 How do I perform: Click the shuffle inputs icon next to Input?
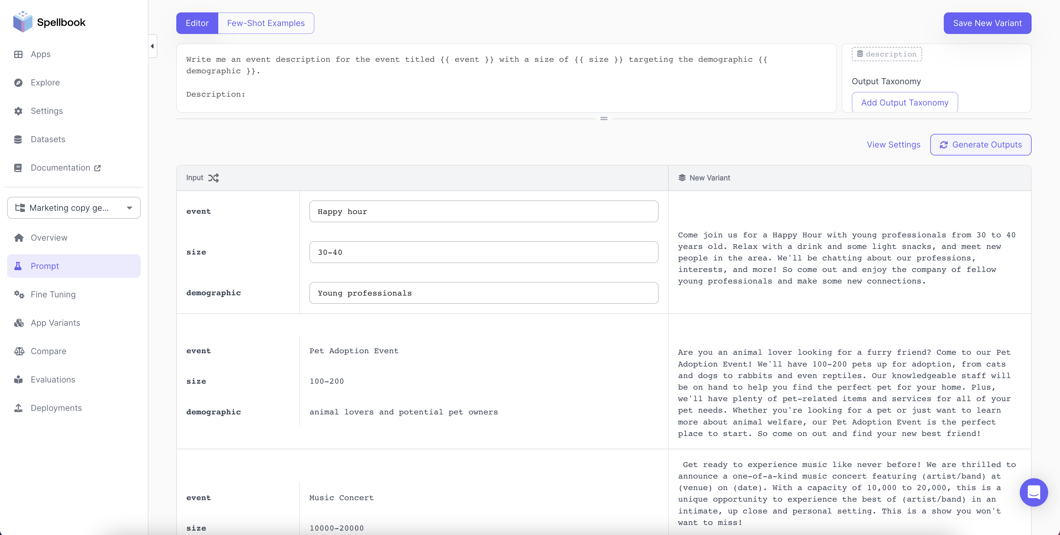(213, 178)
